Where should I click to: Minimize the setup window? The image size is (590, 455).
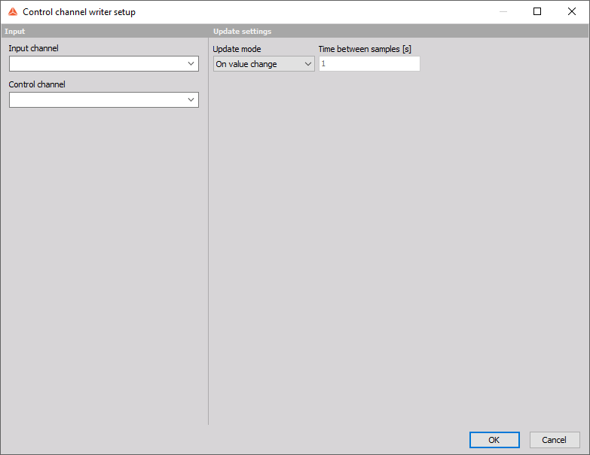503,11
